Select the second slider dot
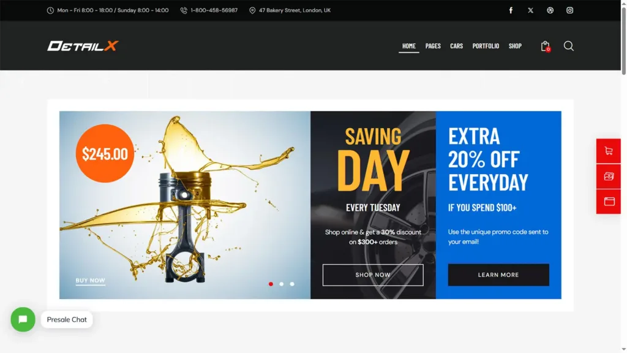 (x=282, y=284)
